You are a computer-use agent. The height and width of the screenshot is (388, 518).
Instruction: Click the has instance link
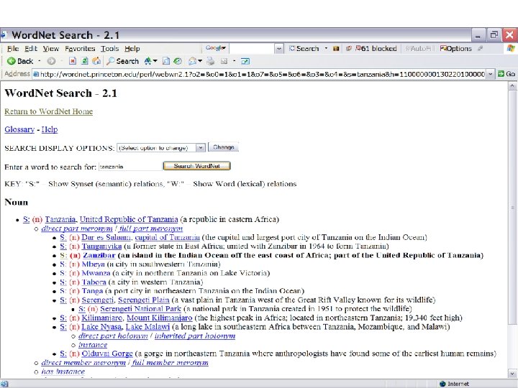click(63, 371)
